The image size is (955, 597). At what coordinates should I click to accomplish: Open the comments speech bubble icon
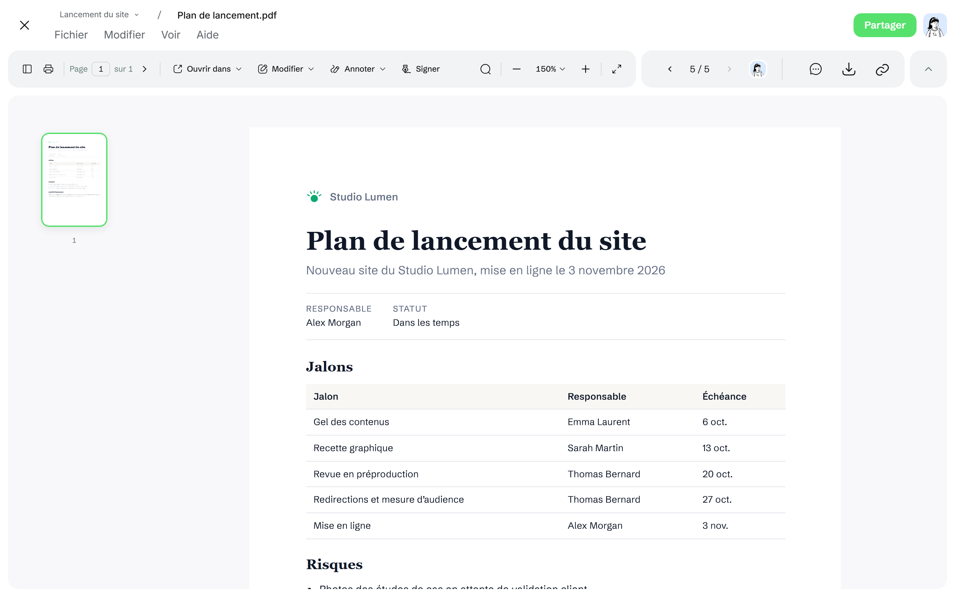click(x=815, y=69)
